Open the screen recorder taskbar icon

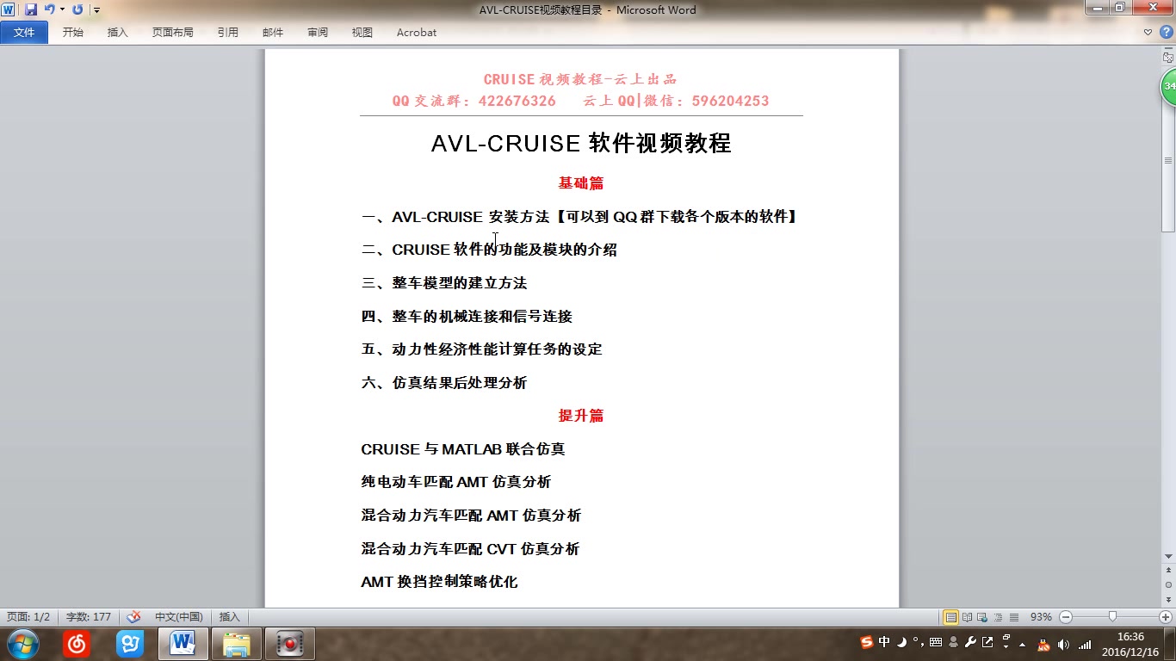pyautogui.click(x=290, y=644)
